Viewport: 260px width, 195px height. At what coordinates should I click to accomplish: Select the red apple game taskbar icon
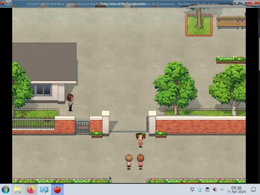pyautogui.click(x=57, y=189)
